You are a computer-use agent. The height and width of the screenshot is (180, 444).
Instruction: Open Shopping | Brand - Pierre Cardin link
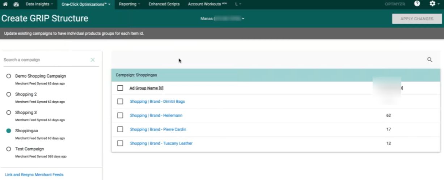click(158, 129)
